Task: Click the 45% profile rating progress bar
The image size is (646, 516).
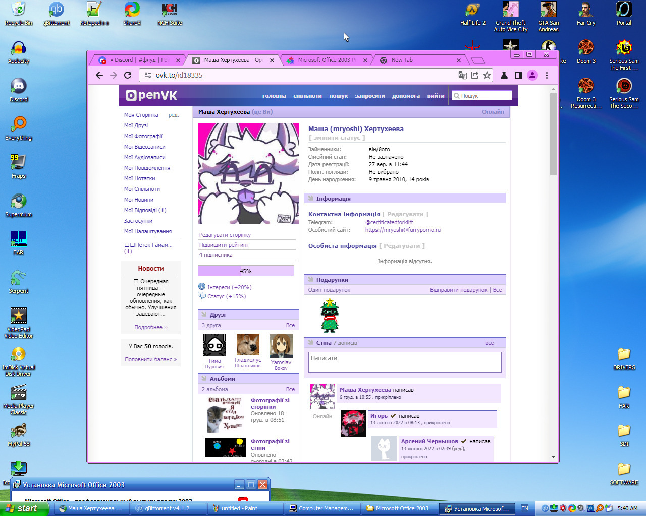Action: [246, 271]
